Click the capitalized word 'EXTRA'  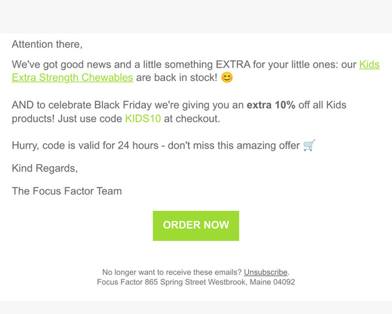click(233, 64)
